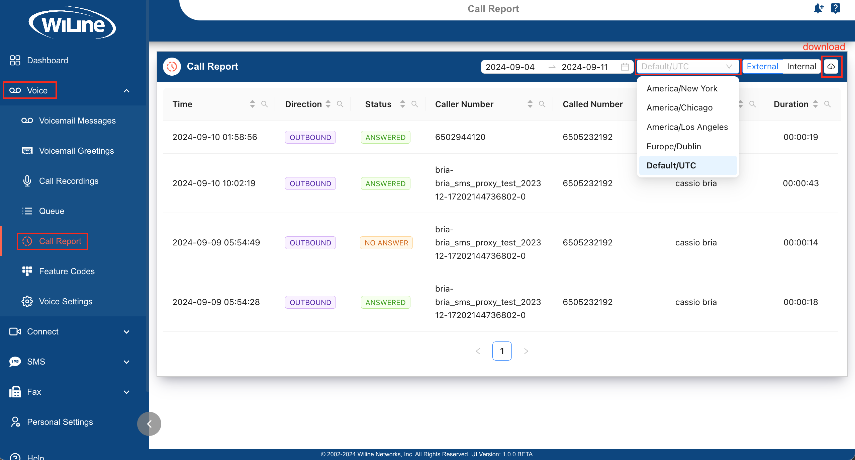The height and width of the screenshot is (460, 855).
Task: Click caller number 6502944120
Action: pos(460,137)
